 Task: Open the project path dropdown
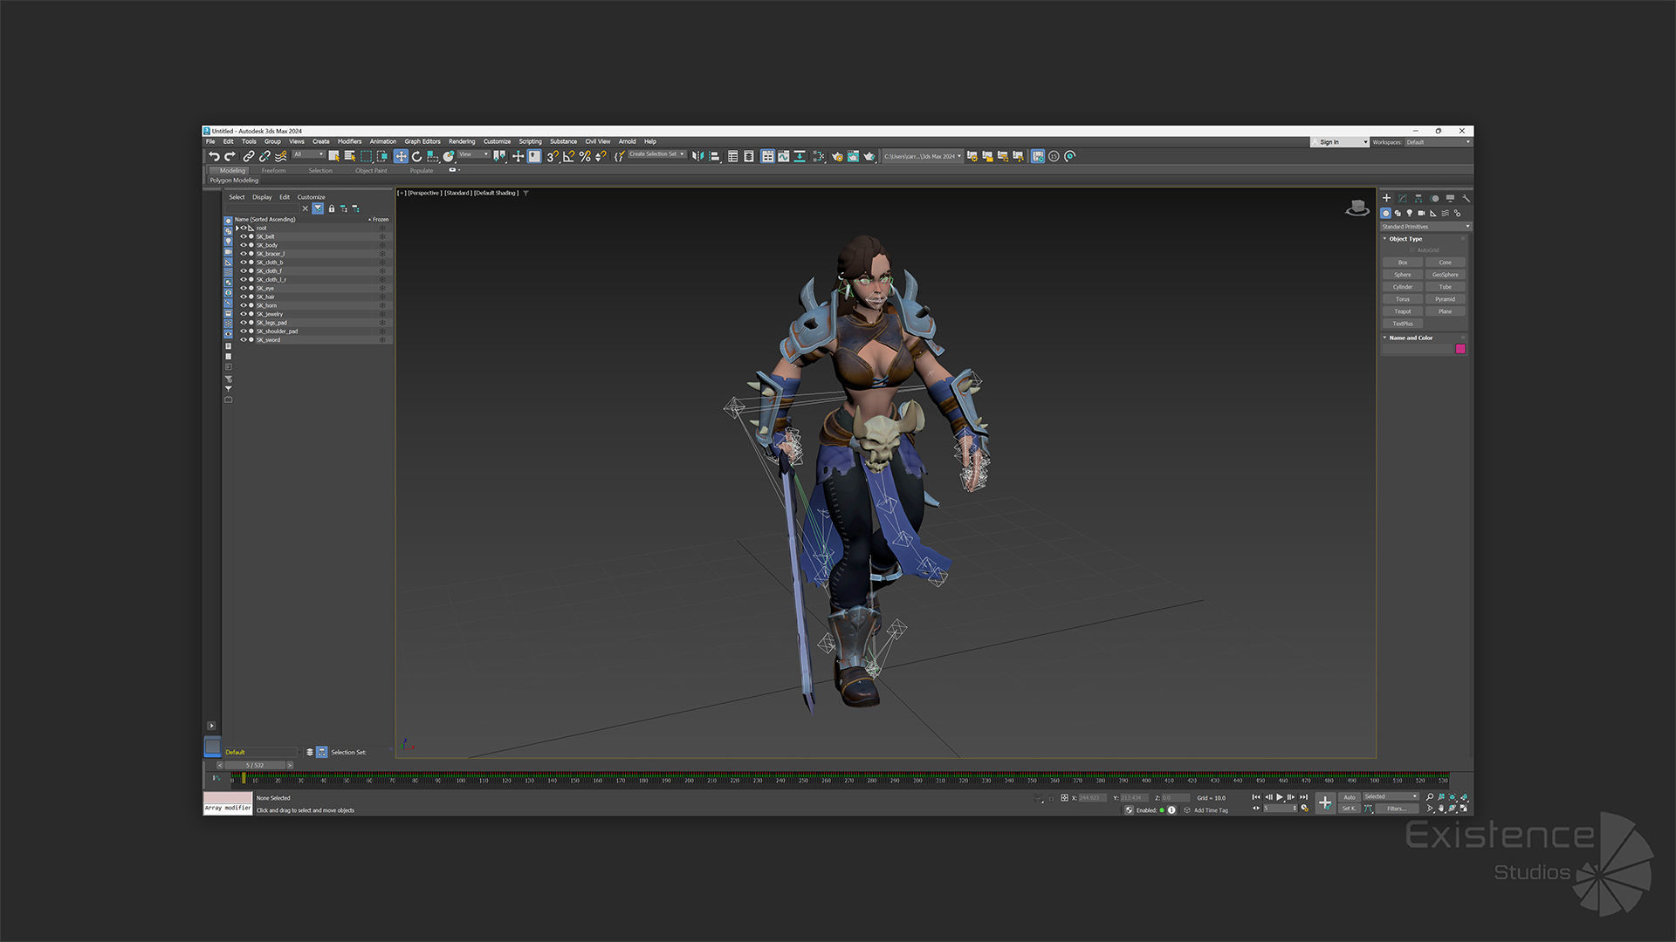922,157
